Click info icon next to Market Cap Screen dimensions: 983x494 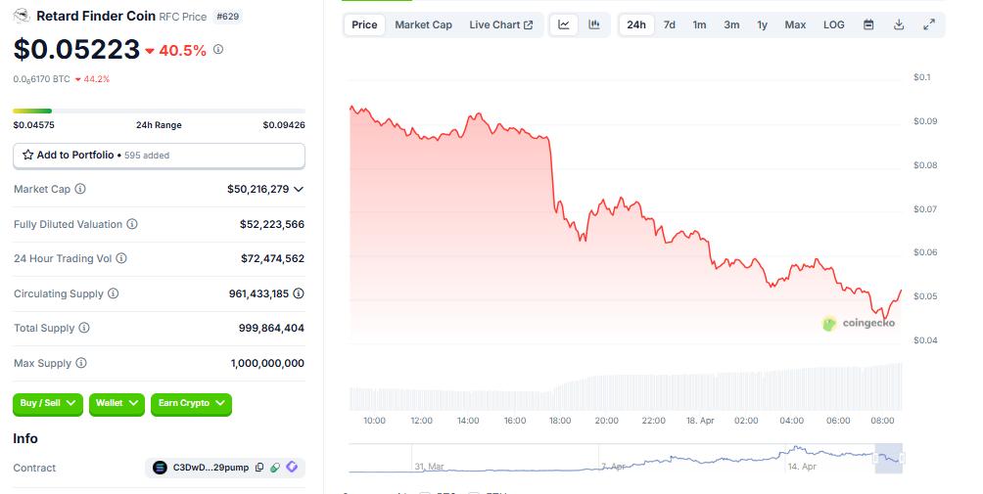[x=80, y=189]
